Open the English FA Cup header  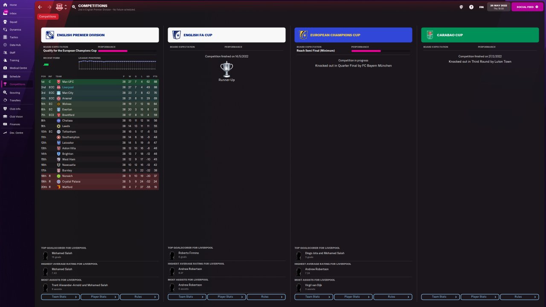(227, 35)
